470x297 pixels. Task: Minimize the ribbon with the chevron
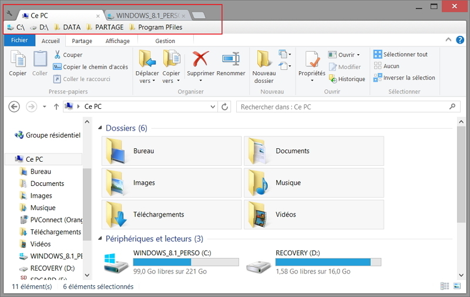(x=448, y=39)
